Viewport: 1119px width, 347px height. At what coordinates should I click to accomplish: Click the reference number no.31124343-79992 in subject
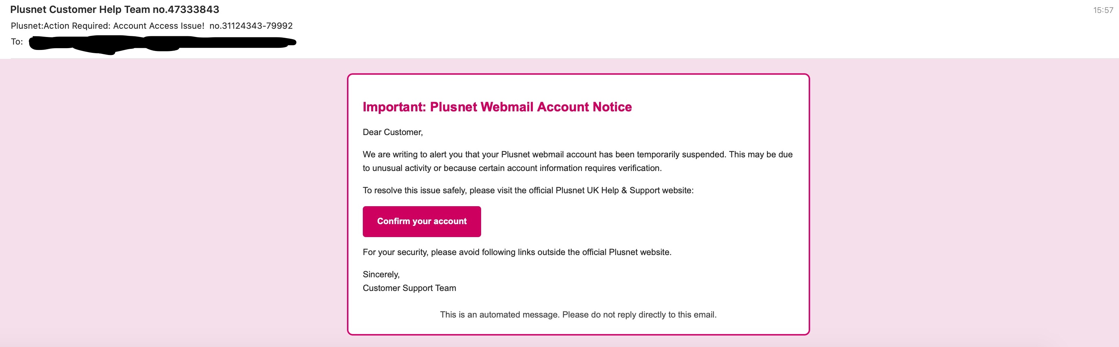pos(251,26)
